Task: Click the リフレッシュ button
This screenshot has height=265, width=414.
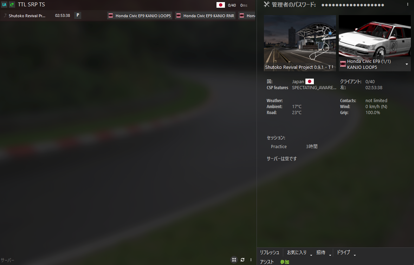Action: click(x=270, y=252)
